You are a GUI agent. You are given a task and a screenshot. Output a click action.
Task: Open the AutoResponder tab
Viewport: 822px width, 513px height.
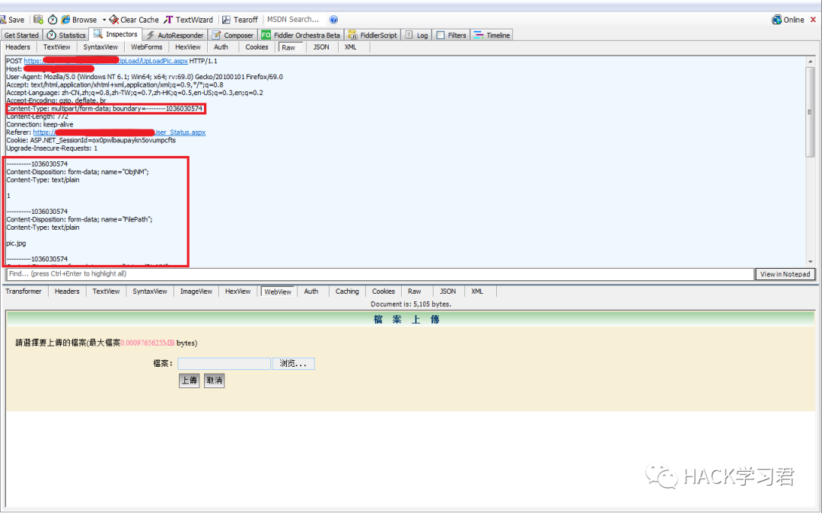[x=175, y=35]
